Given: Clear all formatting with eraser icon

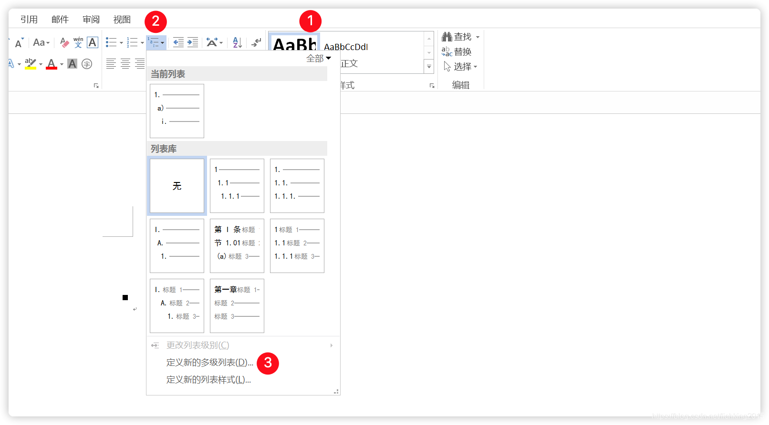Looking at the screenshot, I should coord(64,43).
